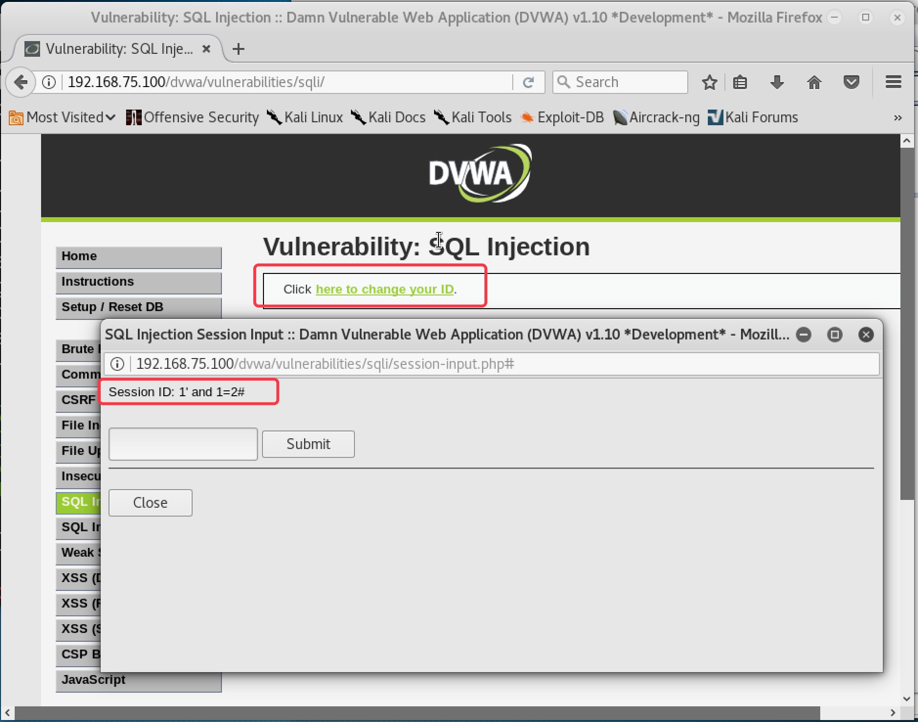Close the Vulnerability: SQL Inje... tab
Viewport: 918px width, 722px height.
(x=206, y=49)
